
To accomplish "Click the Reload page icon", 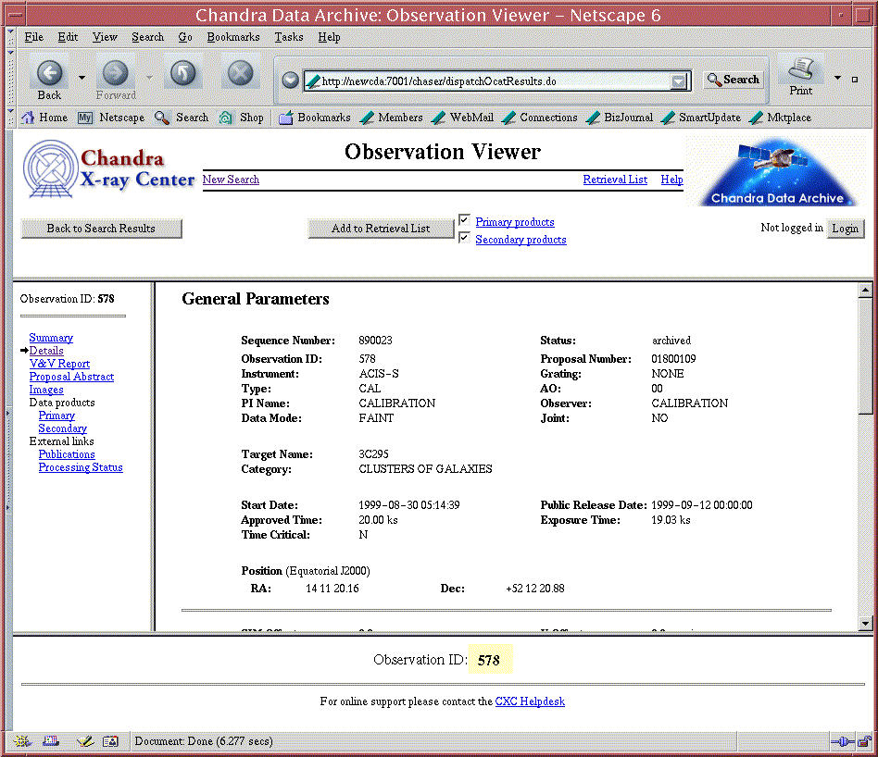I will 183,73.
